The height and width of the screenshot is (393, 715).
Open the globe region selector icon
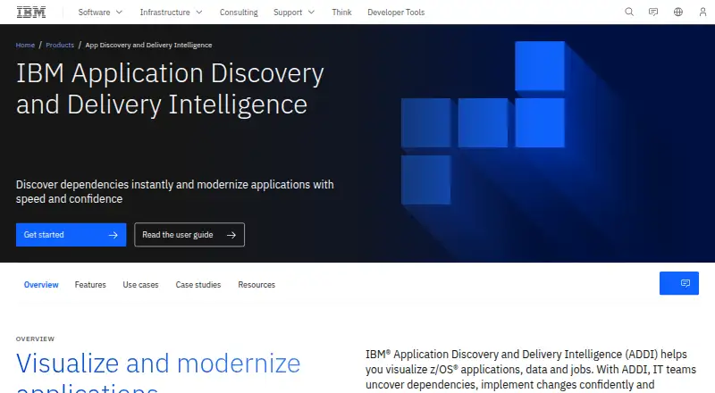tap(678, 12)
